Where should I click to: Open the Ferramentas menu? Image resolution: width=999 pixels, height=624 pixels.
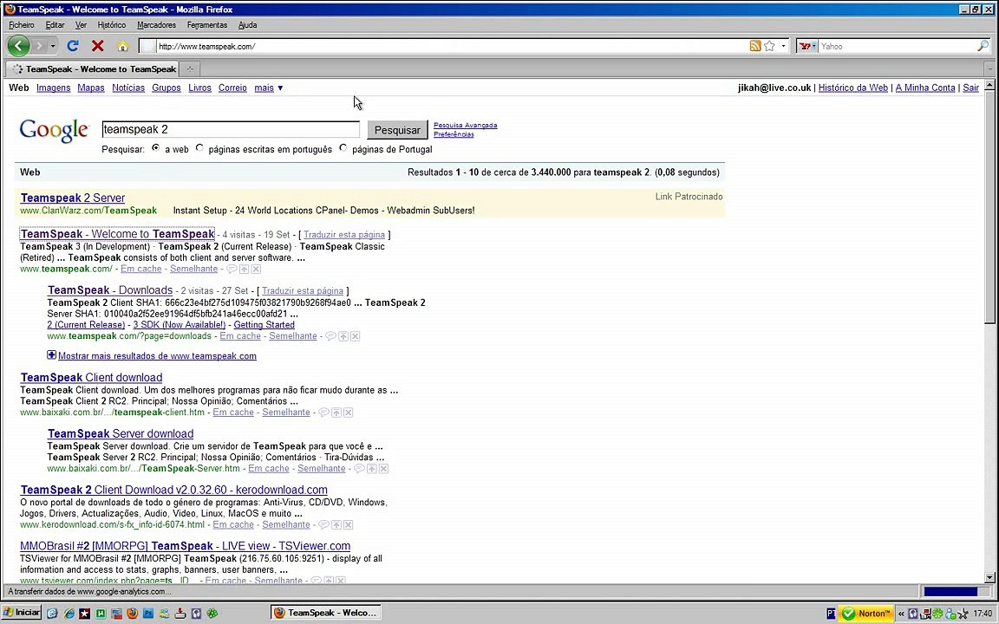pyautogui.click(x=207, y=25)
